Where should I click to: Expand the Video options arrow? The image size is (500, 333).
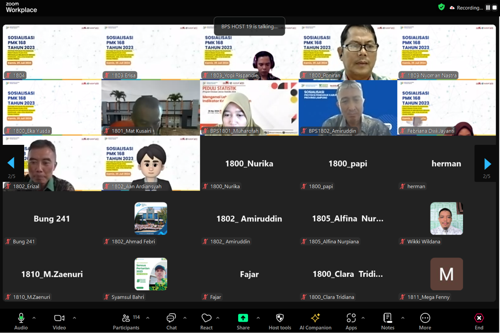point(74,318)
